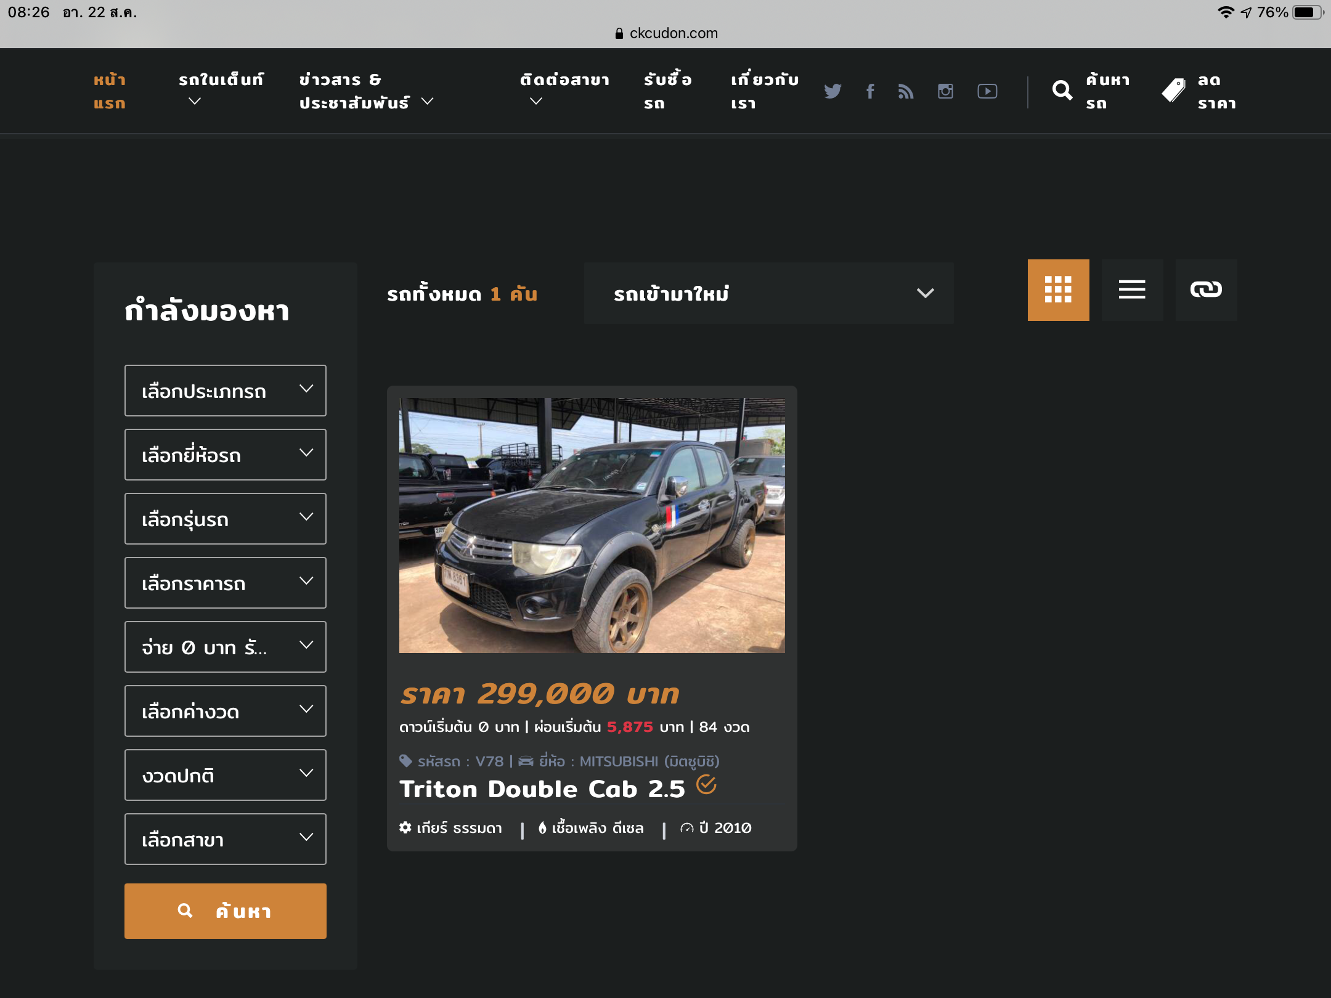Screen dimensions: 1331x998
Task: Open the RSS feed icon
Action: tap(906, 91)
